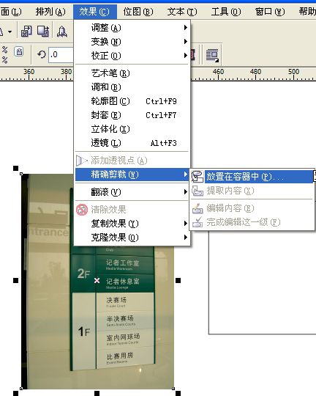316x396 pixels.
Task: Click the greyed 添加透视点(A) entry
Action: (132, 161)
